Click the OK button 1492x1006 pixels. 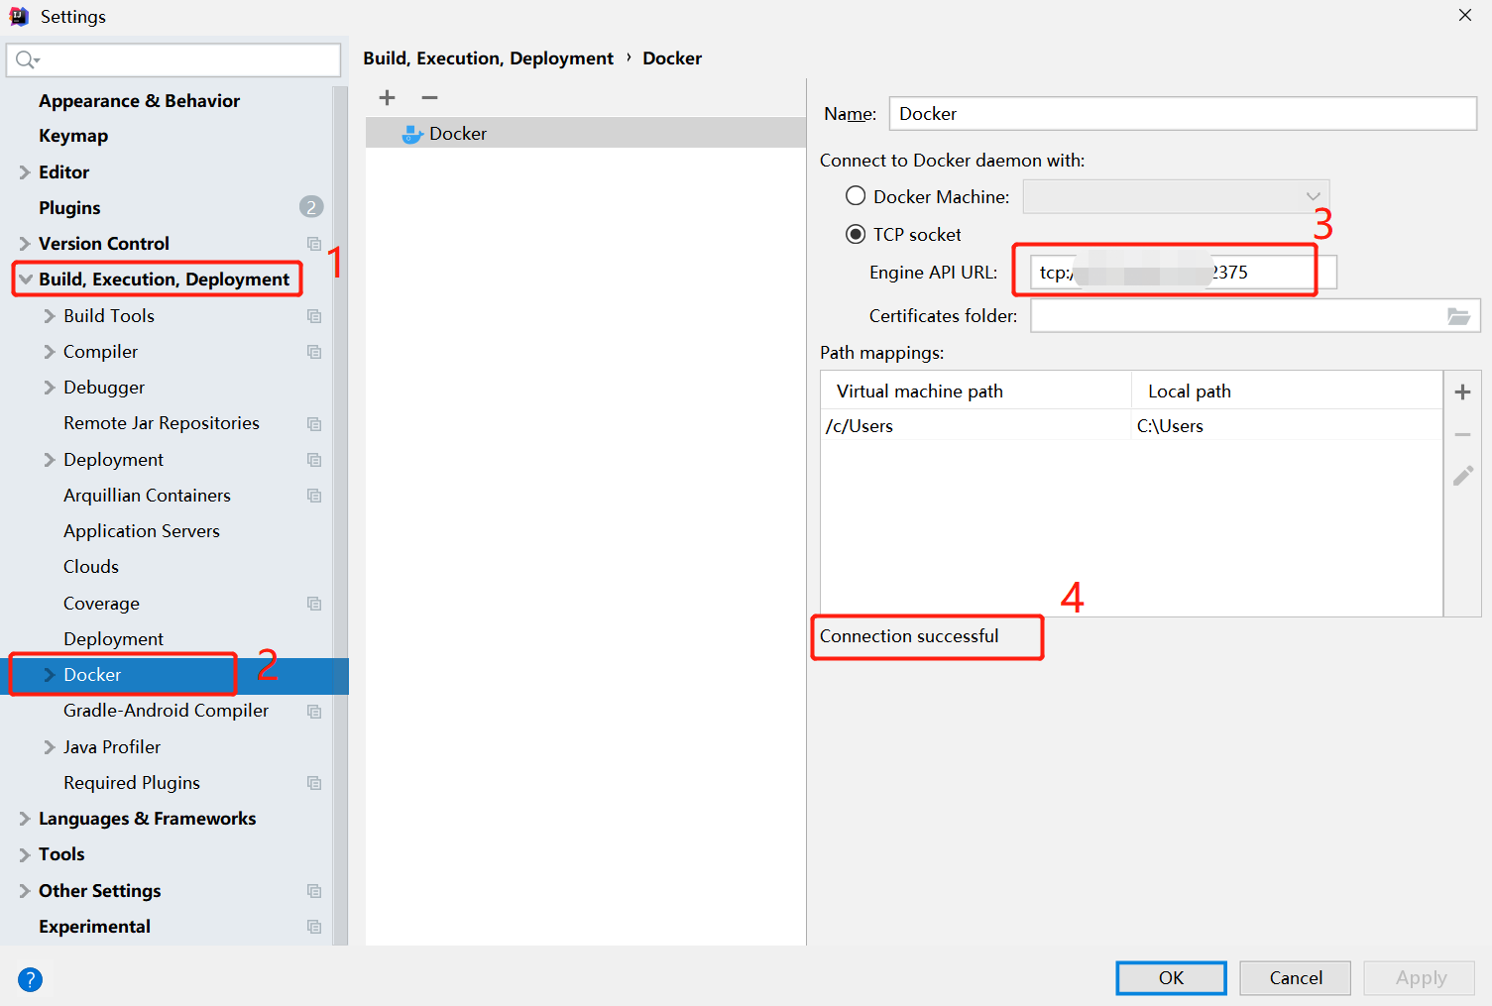[1171, 978]
